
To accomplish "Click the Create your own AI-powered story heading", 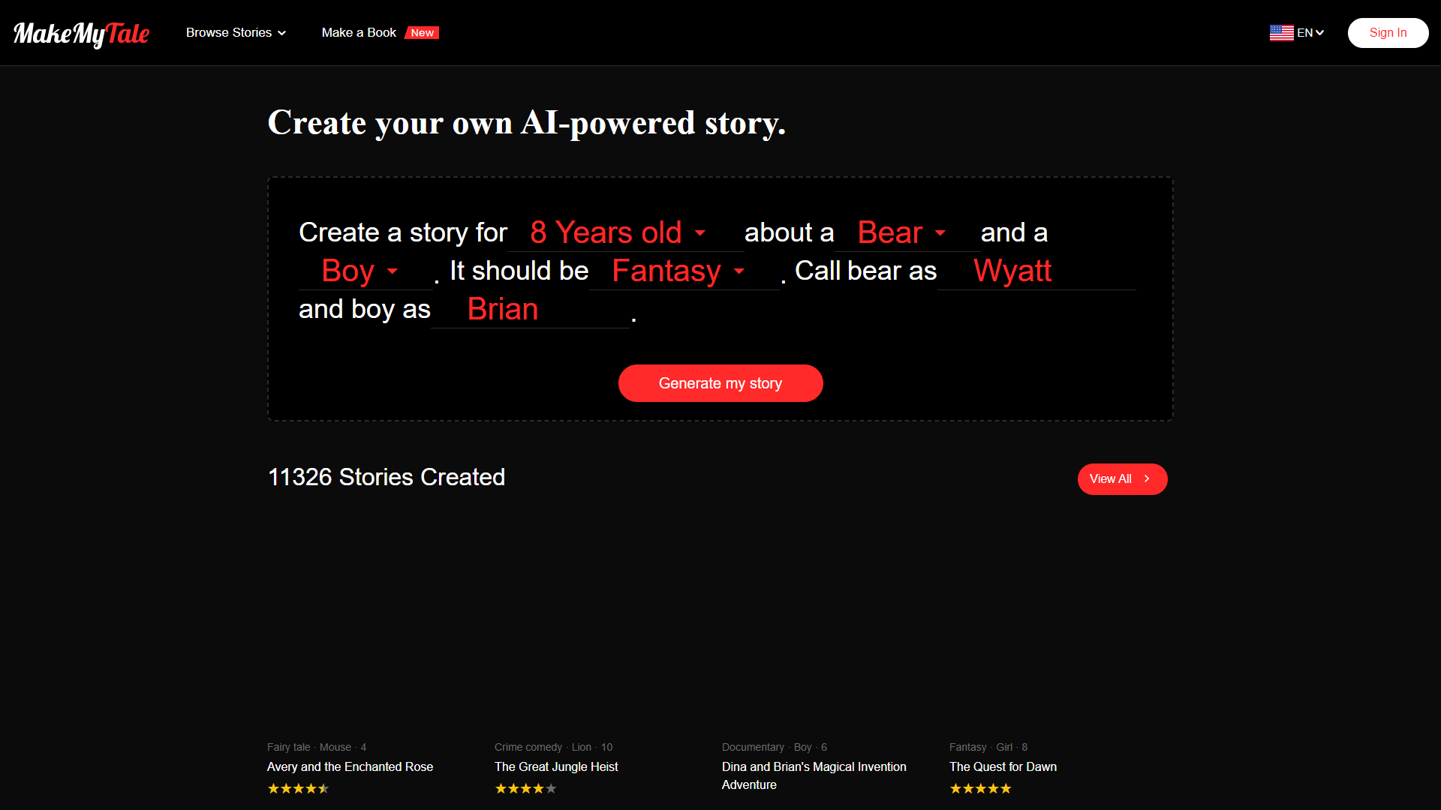I will pyautogui.click(x=527, y=123).
